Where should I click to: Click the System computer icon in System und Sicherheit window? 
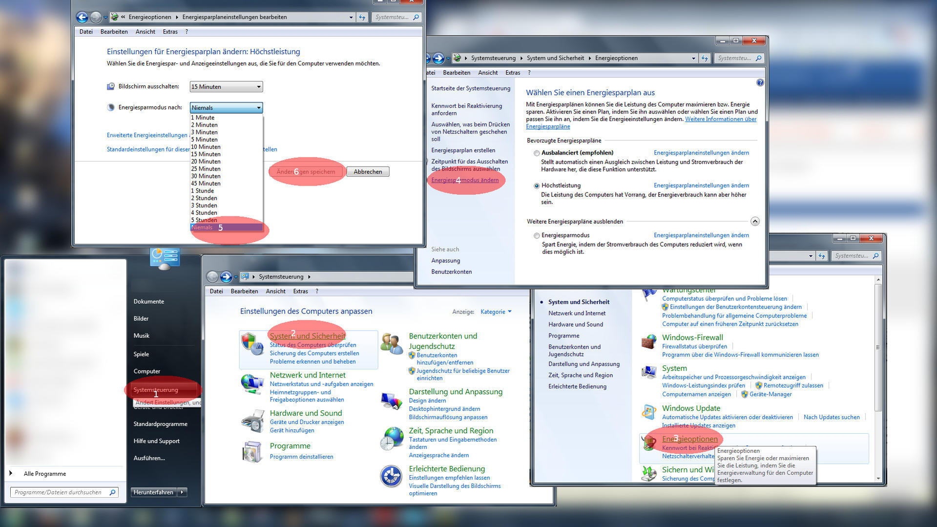pyautogui.click(x=649, y=372)
